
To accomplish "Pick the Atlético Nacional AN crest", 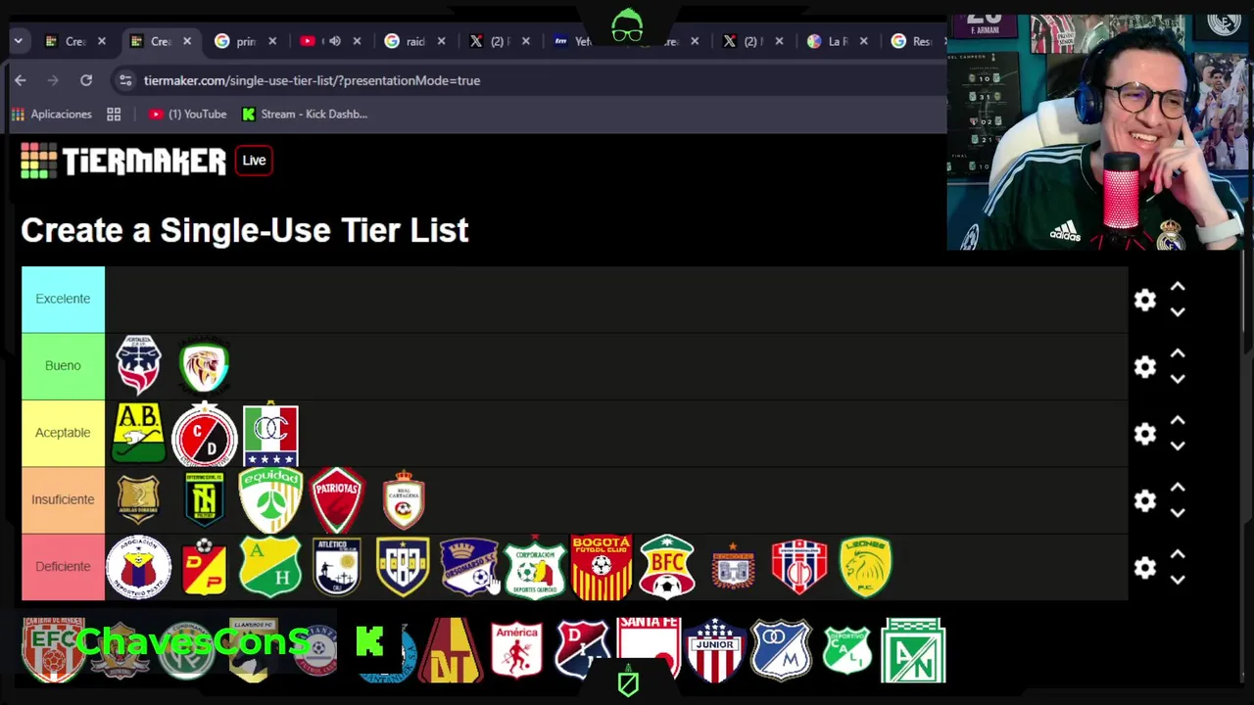I will [913, 649].
